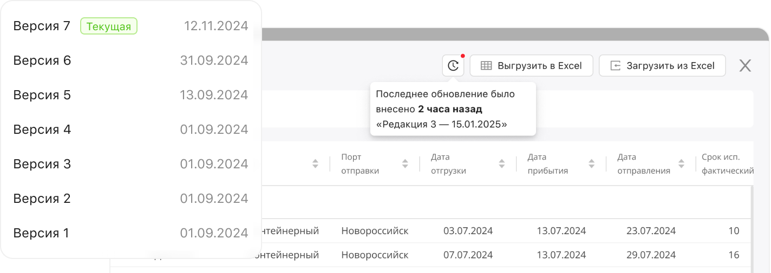Viewport: 771px width, 273px height.
Task: Sort by Порт отправки column arrows
Action: [404, 163]
